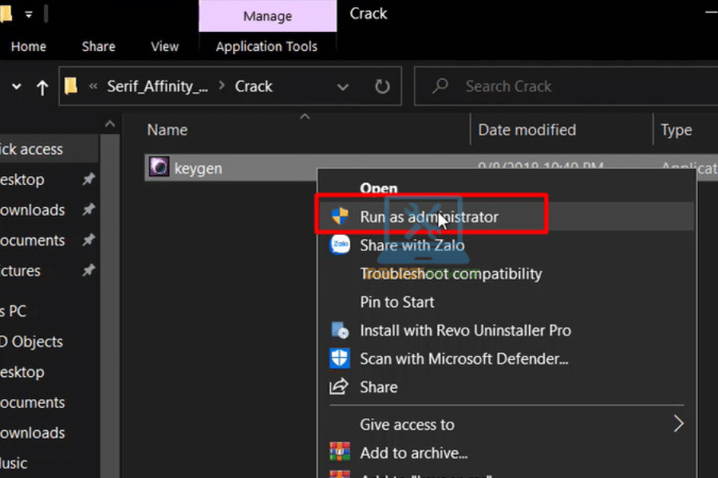Open the recent locations dropdown arrow

click(17, 87)
